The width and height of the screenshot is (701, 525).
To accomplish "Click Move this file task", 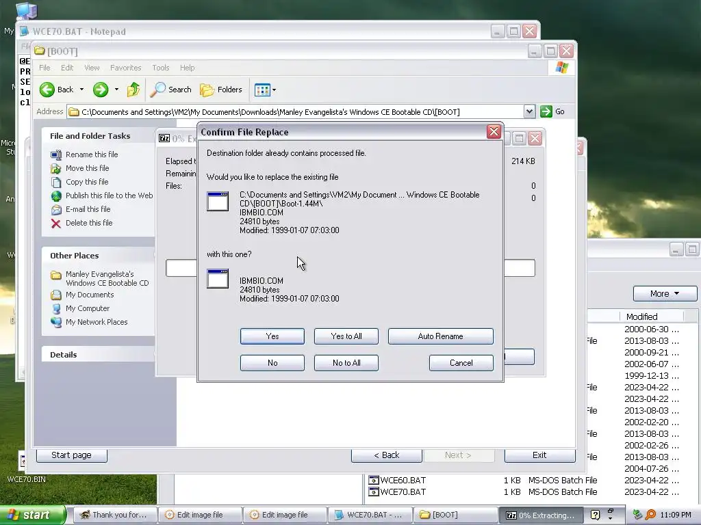I will (x=87, y=168).
